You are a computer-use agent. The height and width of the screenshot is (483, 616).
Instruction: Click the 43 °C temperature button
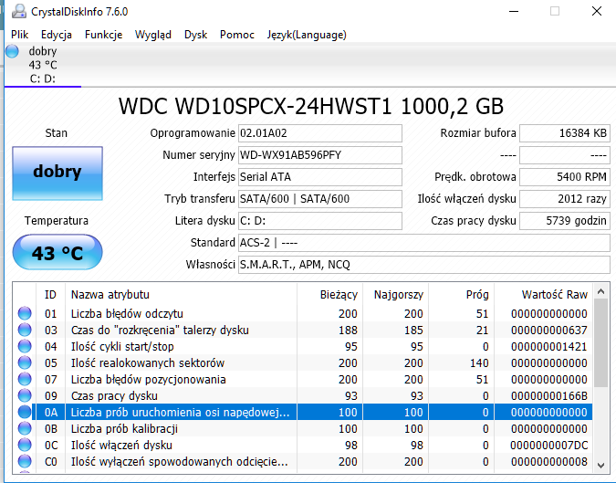(x=57, y=252)
